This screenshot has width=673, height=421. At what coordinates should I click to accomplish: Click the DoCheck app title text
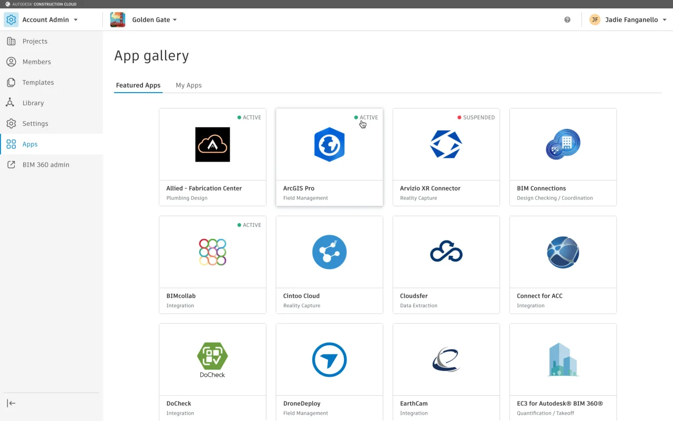(179, 404)
